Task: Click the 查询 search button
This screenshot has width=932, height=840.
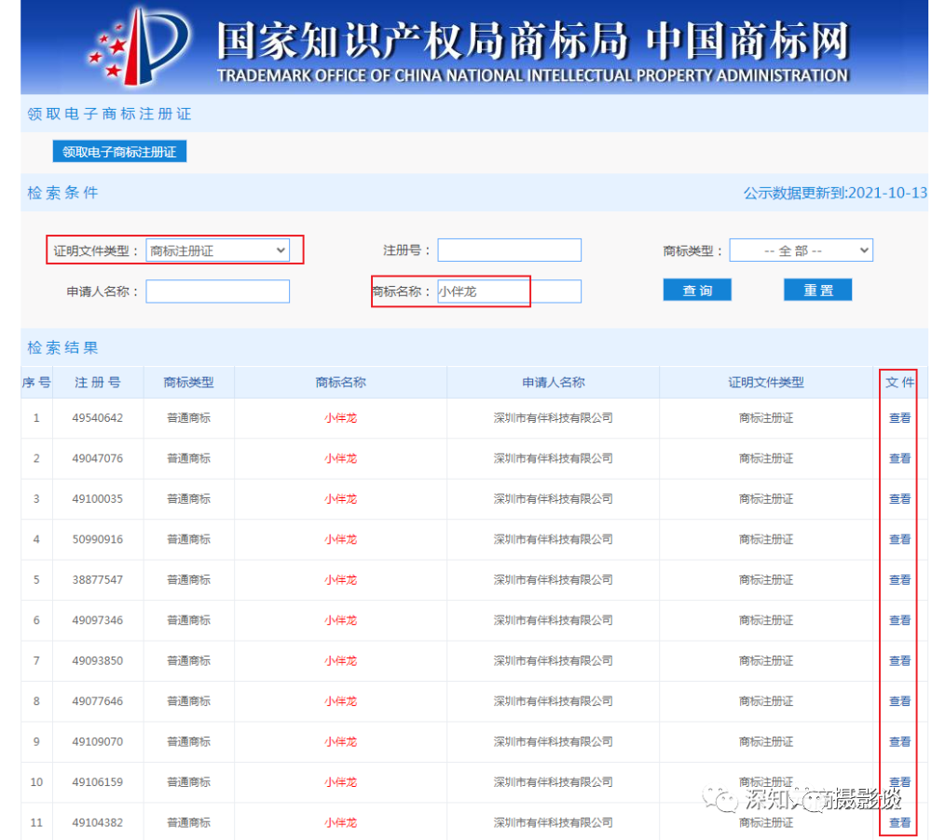Action: click(x=697, y=290)
